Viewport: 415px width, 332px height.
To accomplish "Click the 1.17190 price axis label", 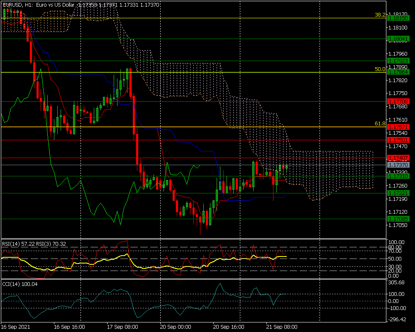I will pos(398,199).
